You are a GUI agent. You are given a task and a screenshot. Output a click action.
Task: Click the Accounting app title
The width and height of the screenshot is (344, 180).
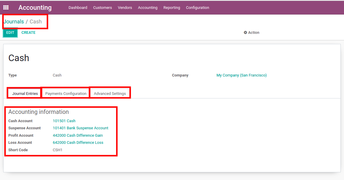(35, 8)
